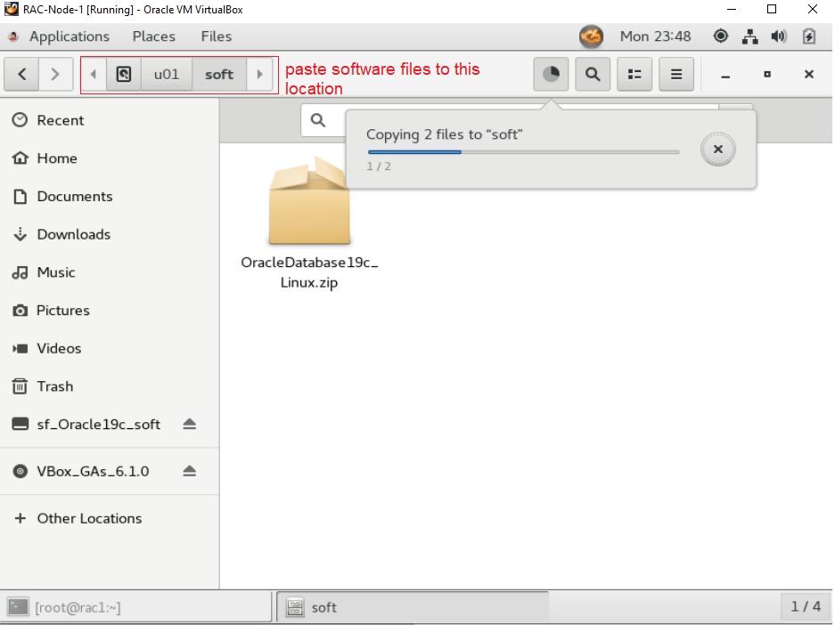835x625 pixels.
Task: Open the file operations progress indicator
Action: click(551, 74)
